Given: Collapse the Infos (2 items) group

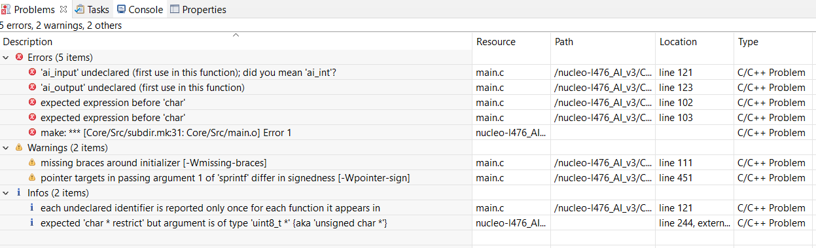Looking at the screenshot, I should click(6, 193).
